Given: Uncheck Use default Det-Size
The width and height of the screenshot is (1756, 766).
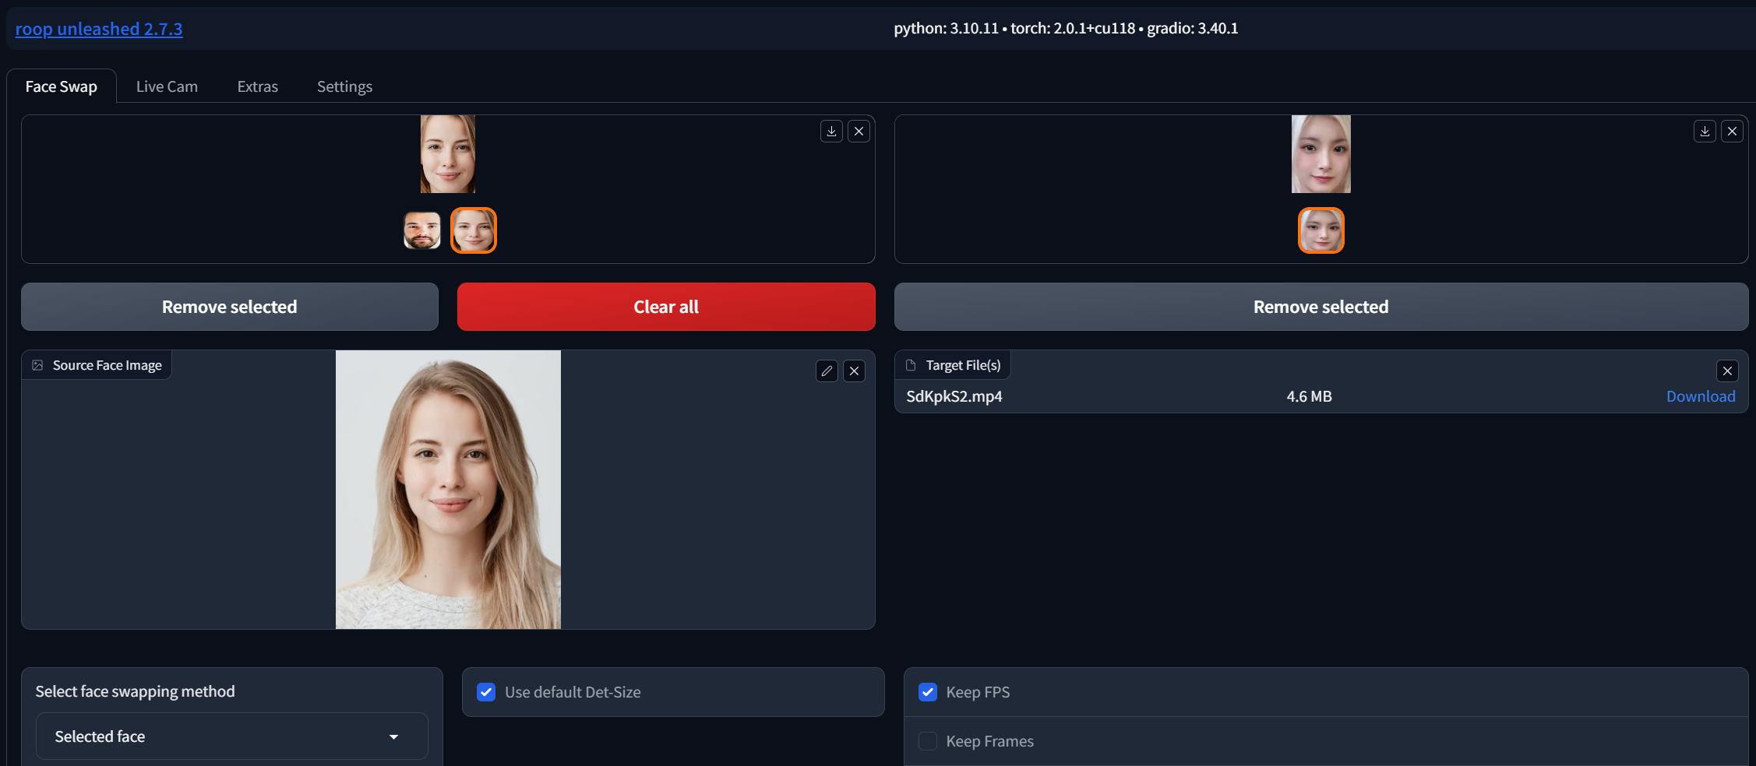Looking at the screenshot, I should click(x=486, y=692).
